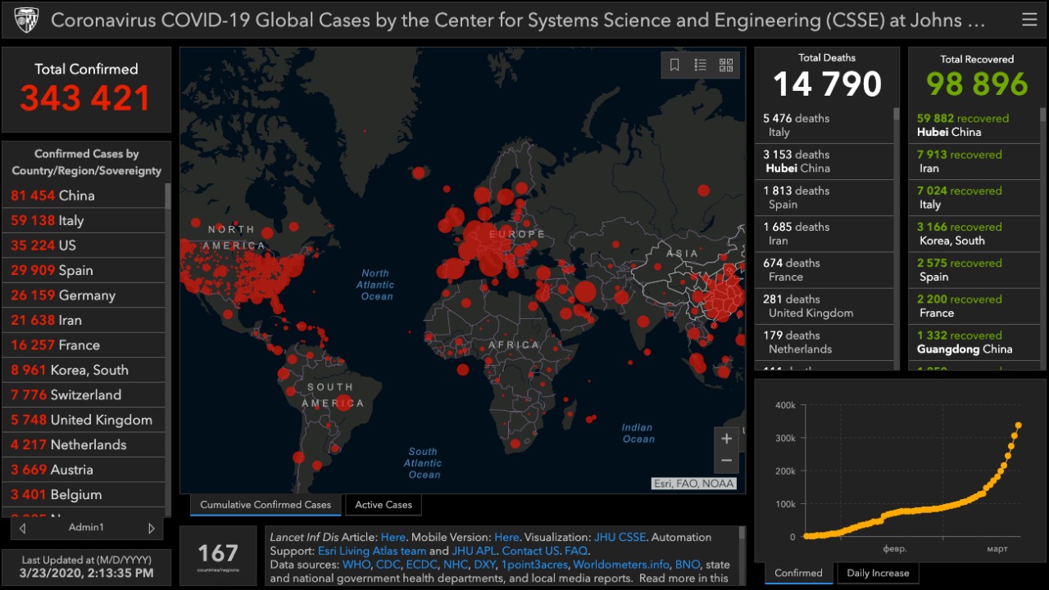This screenshot has width=1049, height=590.
Task: Click the 281 deaths United Kingdom row
Action: tap(824, 306)
